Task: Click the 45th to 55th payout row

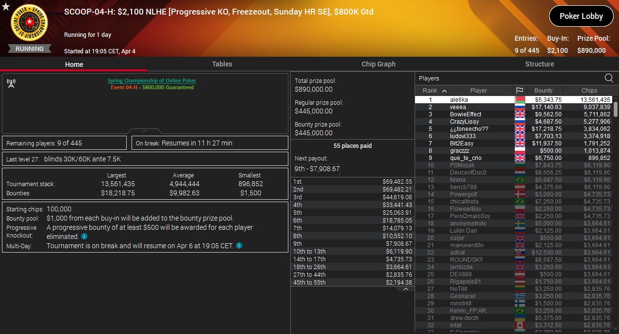Action: [352, 282]
